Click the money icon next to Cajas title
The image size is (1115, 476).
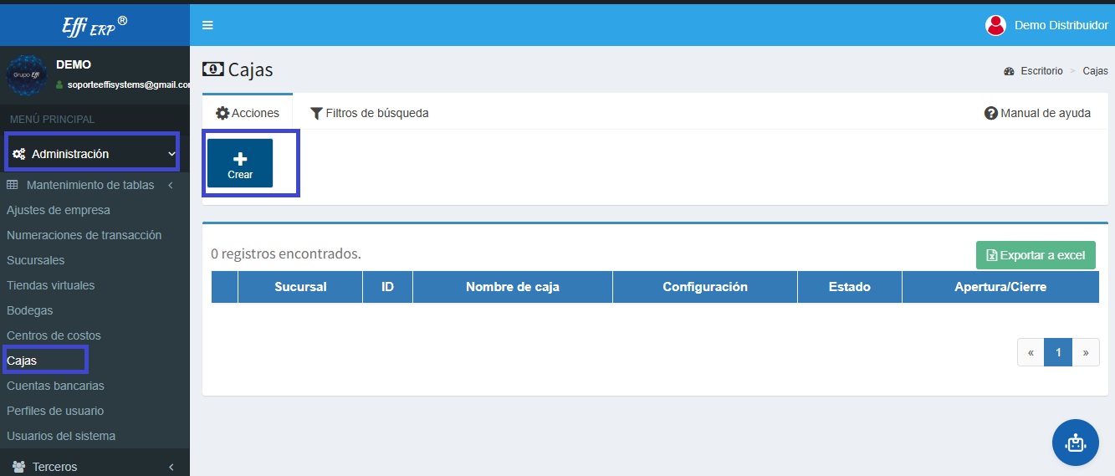tap(213, 69)
